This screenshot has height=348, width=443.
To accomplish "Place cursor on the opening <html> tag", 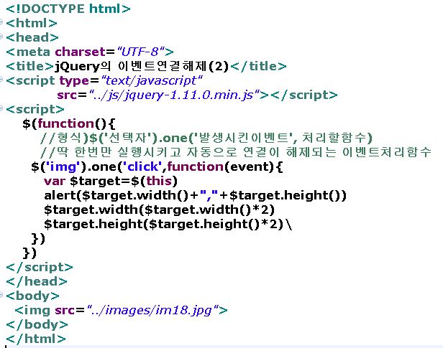I will coord(32,23).
